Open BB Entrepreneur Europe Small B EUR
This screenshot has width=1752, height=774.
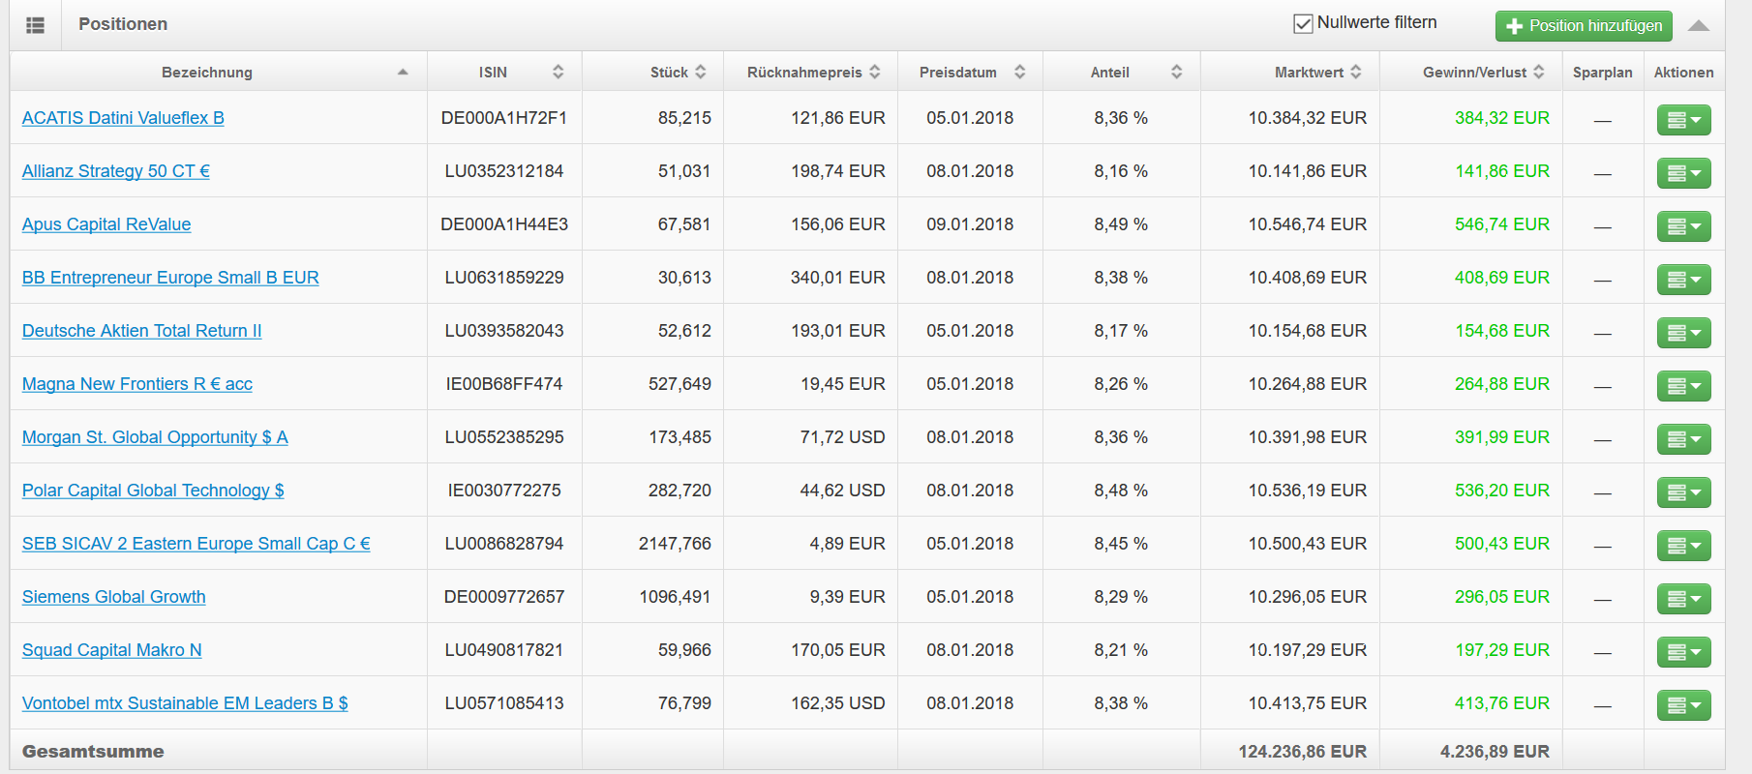[170, 278]
